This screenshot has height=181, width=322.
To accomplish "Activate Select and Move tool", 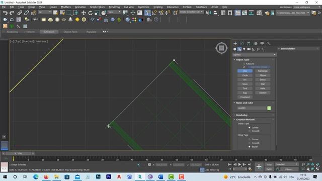I will click(84, 13).
